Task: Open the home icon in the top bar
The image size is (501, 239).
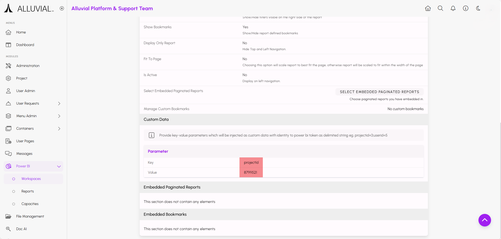Action: (x=428, y=8)
